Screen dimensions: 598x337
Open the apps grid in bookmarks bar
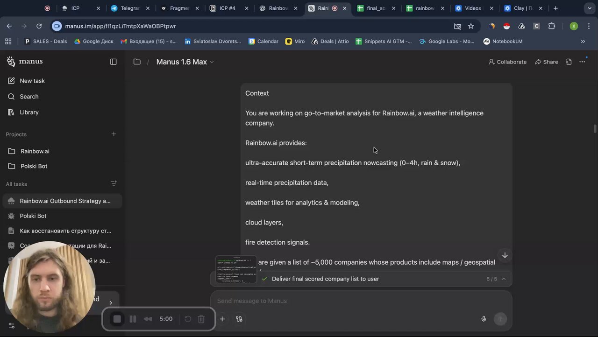pos(8,42)
